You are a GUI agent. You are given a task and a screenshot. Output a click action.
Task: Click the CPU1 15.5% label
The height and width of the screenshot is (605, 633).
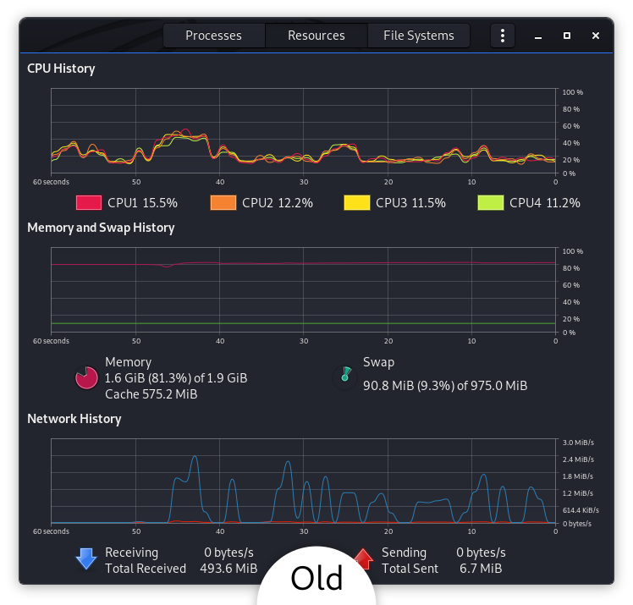pos(142,202)
